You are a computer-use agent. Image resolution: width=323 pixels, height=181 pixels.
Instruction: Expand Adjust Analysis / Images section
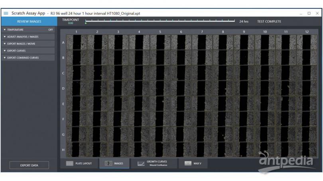[28, 37]
